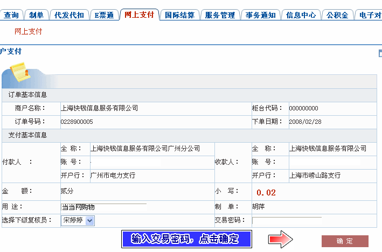The width and height of the screenshot is (382, 252).
Task: Click the small blue icon at top right
Action: (380, 53)
